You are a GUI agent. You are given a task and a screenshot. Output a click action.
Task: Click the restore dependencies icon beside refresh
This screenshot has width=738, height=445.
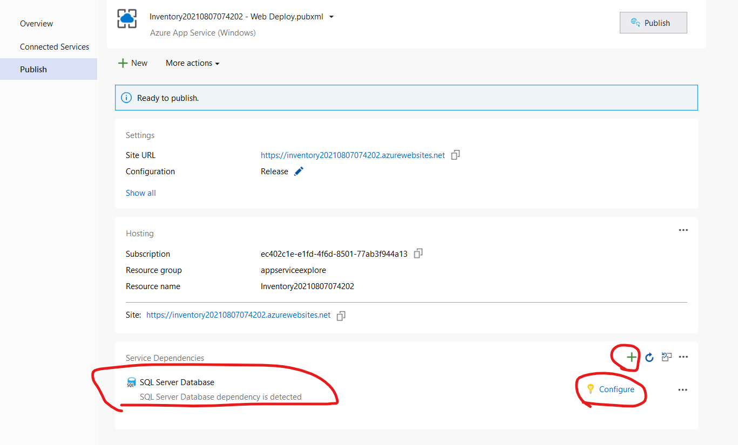pos(667,357)
